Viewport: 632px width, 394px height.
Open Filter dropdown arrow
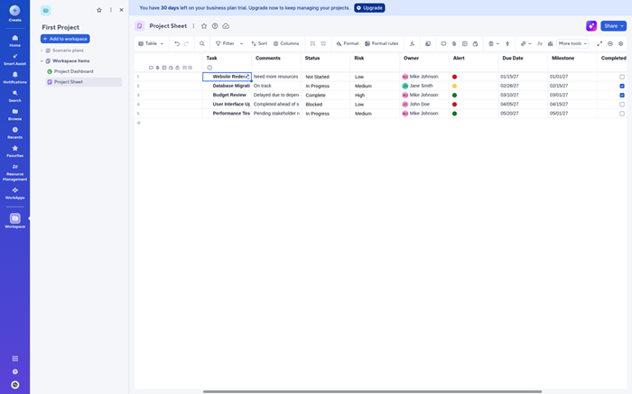[241, 43]
